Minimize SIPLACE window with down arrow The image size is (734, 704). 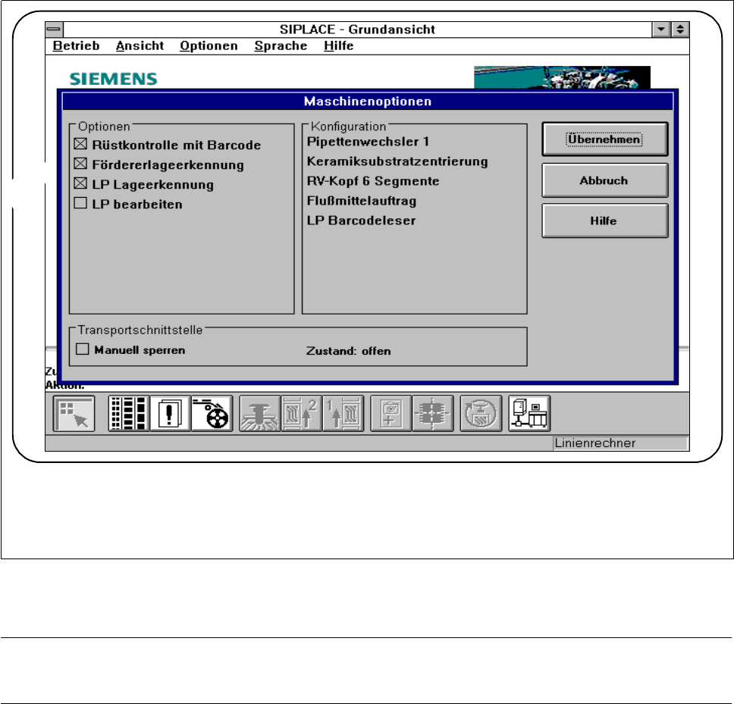click(661, 29)
